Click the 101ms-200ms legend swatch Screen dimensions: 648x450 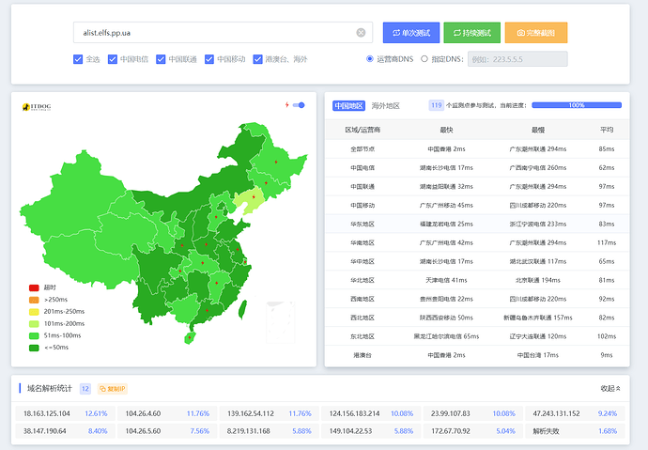pyautogui.click(x=34, y=323)
